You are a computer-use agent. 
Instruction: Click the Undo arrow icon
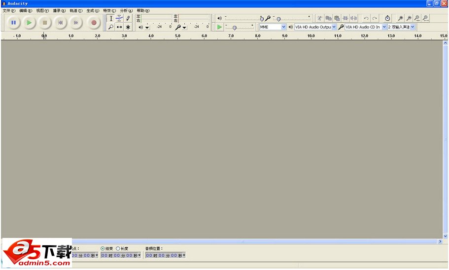366,18
